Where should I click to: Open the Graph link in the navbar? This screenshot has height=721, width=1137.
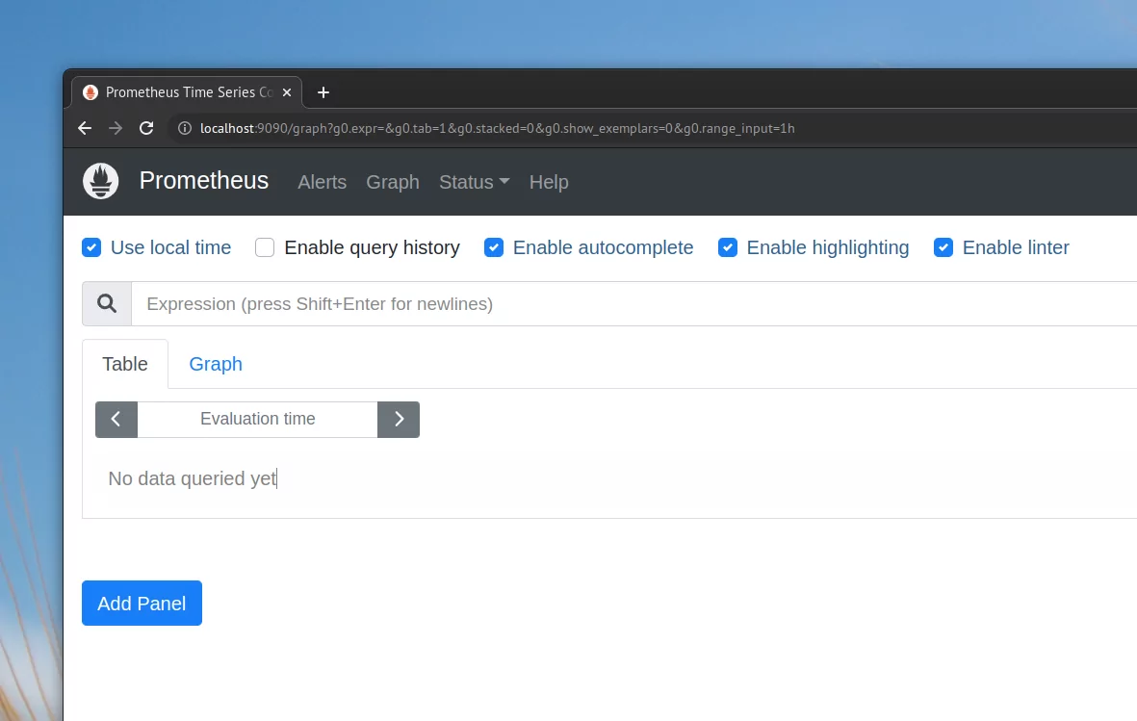tap(392, 182)
